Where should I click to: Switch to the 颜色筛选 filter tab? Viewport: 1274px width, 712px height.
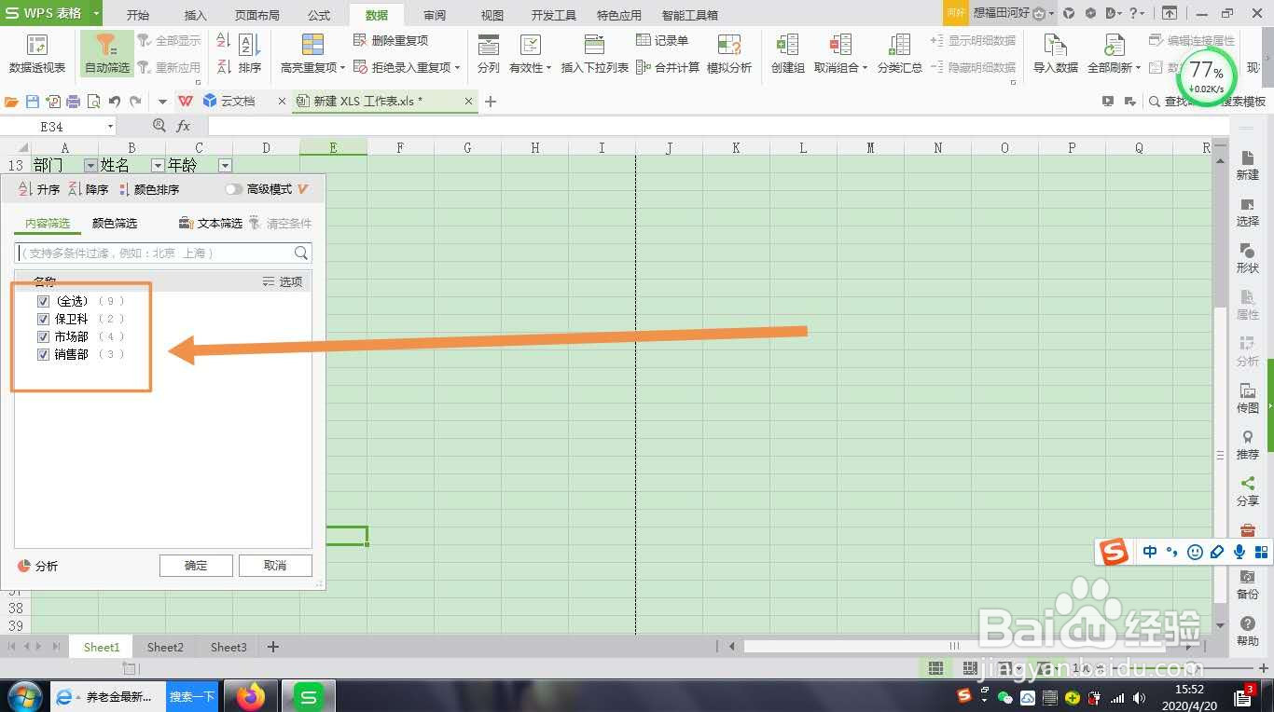(x=115, y=224)
